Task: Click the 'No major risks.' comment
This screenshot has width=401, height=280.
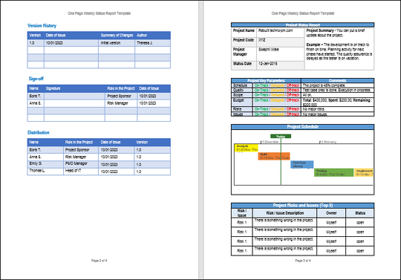Action: pyautogui.click(x=314, y=109)
